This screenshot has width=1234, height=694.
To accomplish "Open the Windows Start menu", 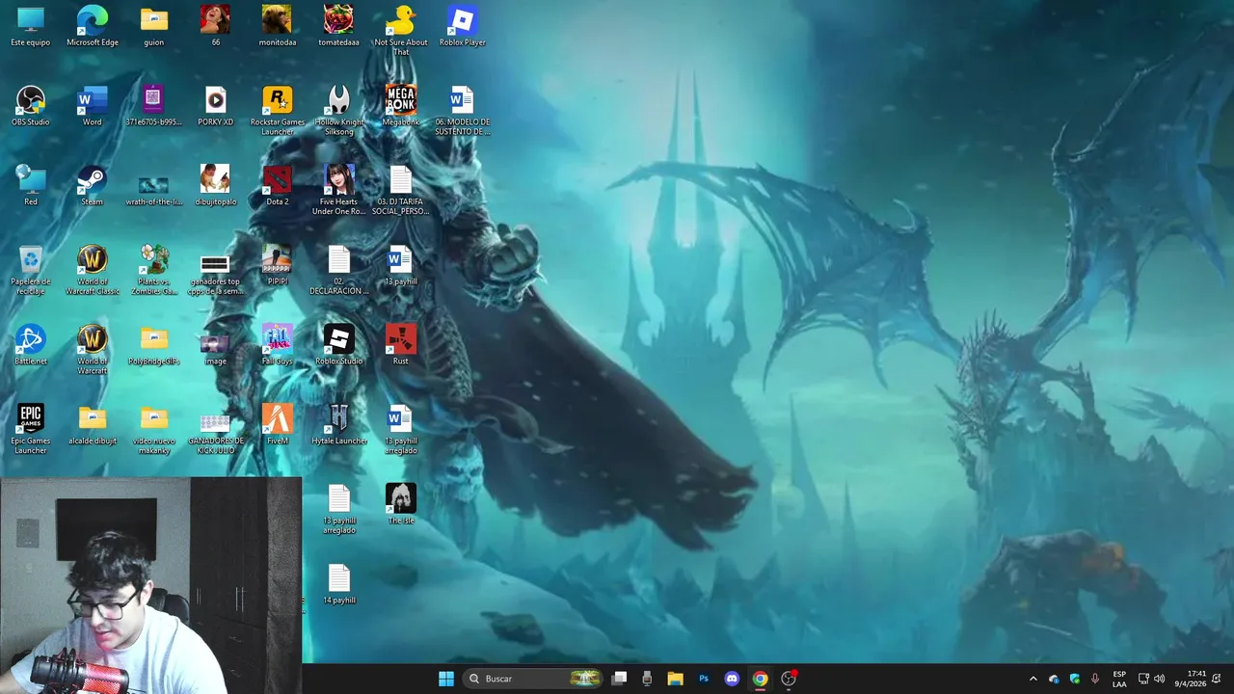I will pyautogui.click(x=446, y=679).
